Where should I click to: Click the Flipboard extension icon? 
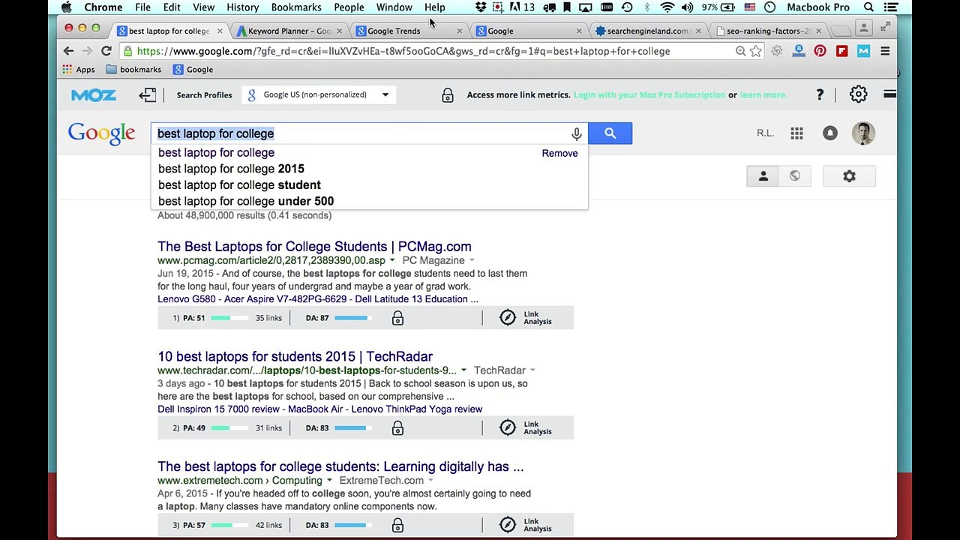841,51
